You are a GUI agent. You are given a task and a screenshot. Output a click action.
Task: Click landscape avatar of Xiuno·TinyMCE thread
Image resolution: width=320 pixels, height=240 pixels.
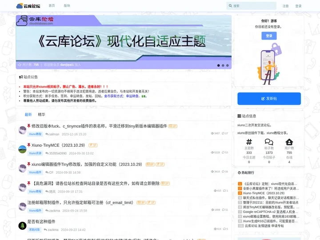pos(23,149)
